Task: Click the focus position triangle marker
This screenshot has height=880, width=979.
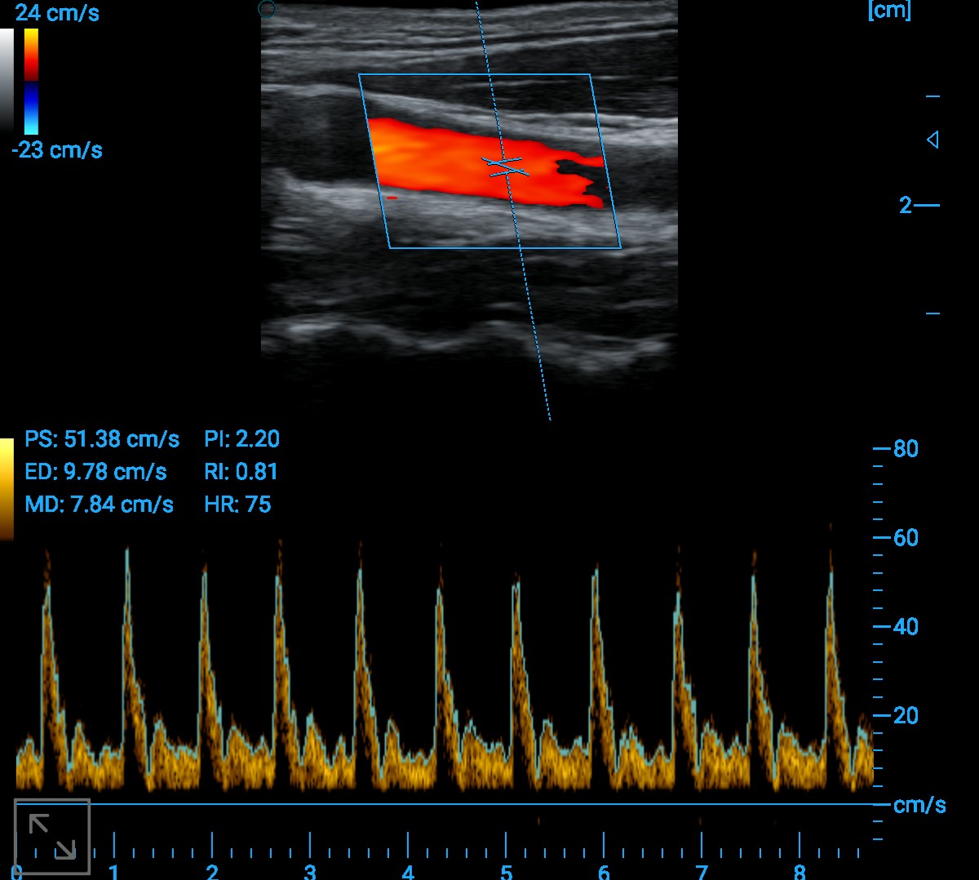Action: 932,140
